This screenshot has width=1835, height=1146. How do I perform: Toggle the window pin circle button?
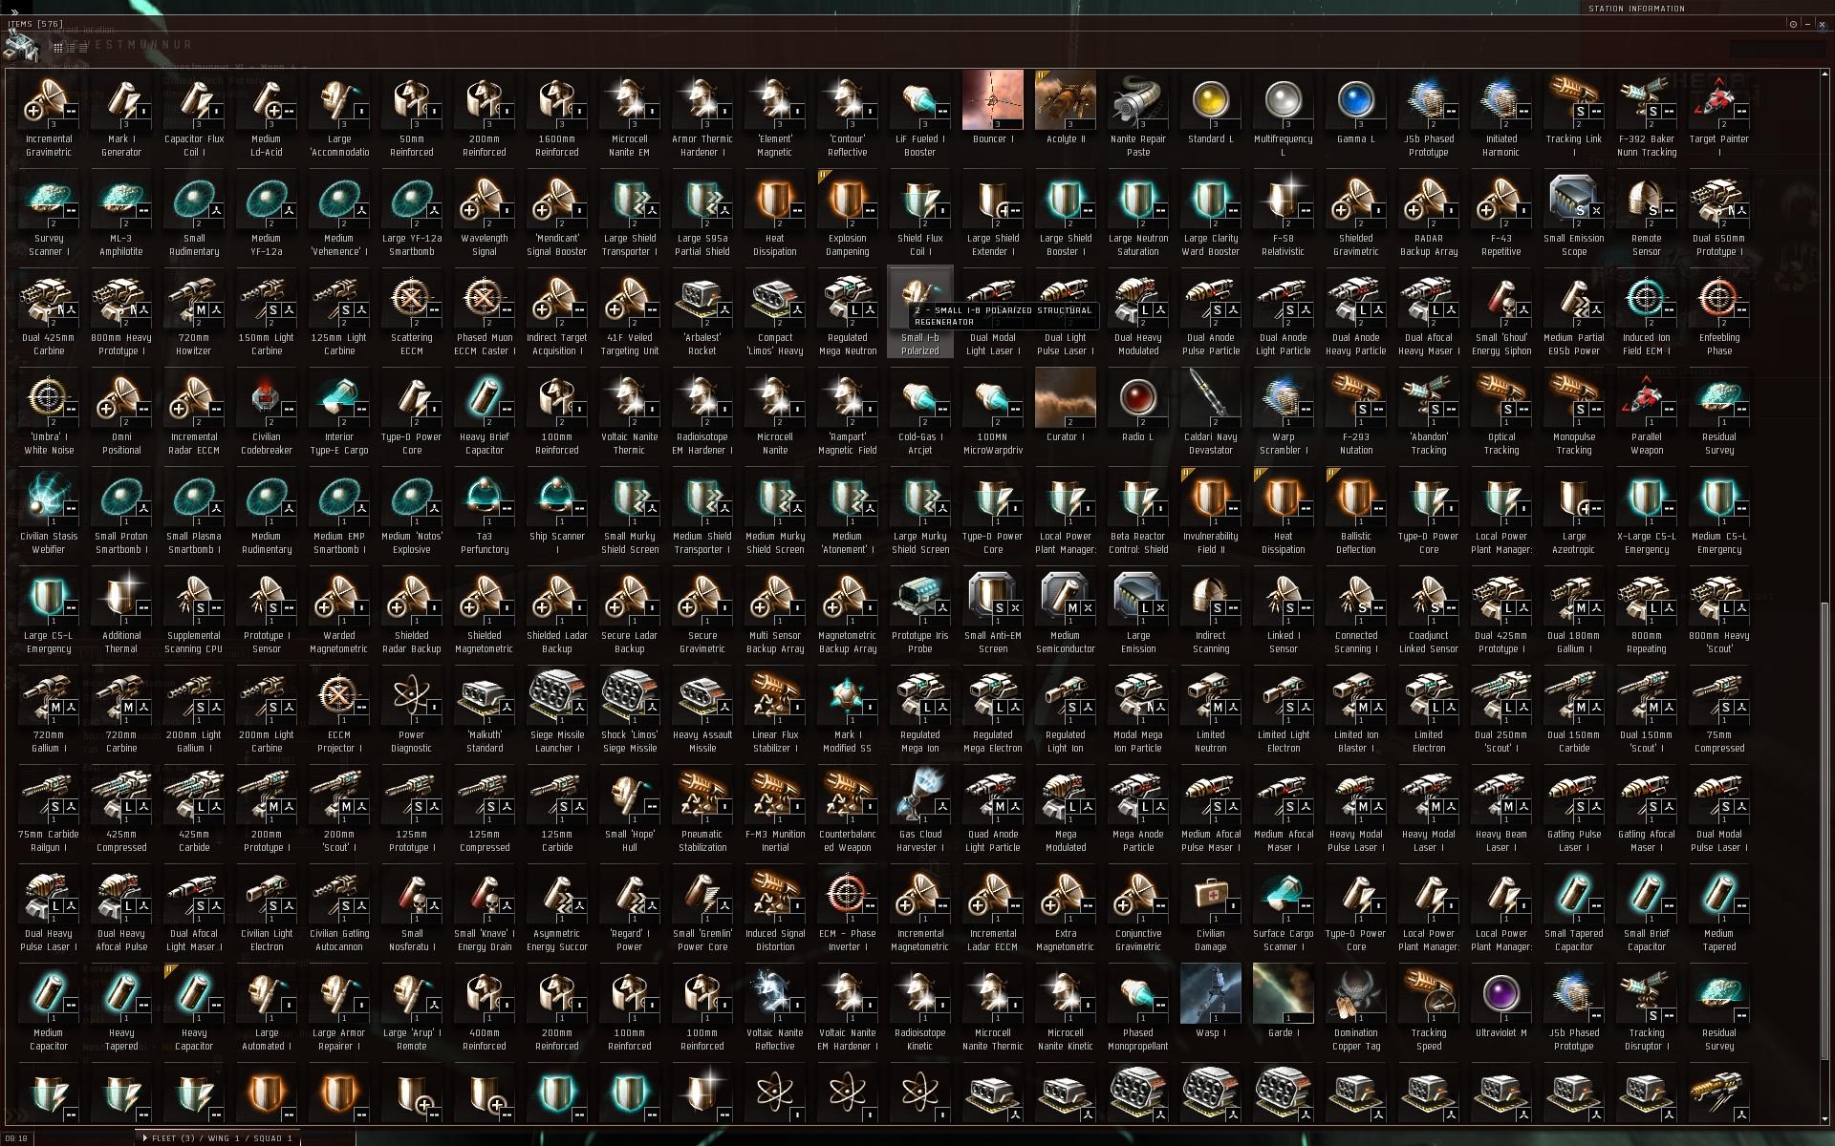pyautogui.click(x=1793, y=24)
